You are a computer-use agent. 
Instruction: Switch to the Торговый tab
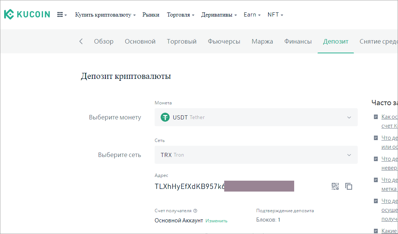point(182,41)
